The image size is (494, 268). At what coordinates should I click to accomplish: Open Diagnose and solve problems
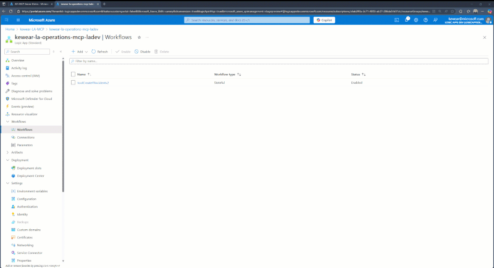[x=31, y=91]
